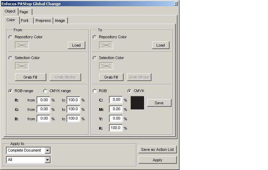Viewport: 268px width, 170px height.
Task: Click Save as Action List button
Action: [157, 149]
